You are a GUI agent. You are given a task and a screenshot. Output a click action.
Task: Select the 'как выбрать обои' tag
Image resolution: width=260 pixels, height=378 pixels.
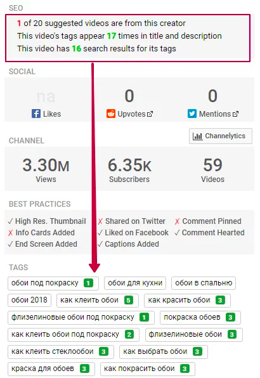164,352
